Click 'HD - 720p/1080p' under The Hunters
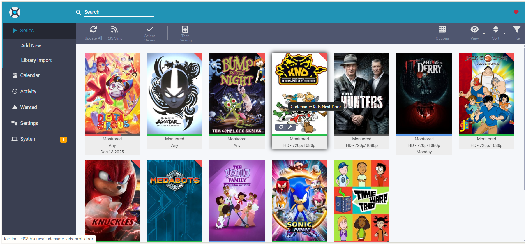 tap(362, 145)
